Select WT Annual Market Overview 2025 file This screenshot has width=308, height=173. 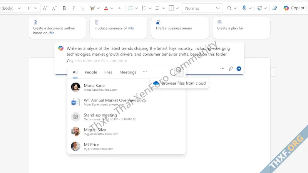pyautogui.click(x=126, y=102)
